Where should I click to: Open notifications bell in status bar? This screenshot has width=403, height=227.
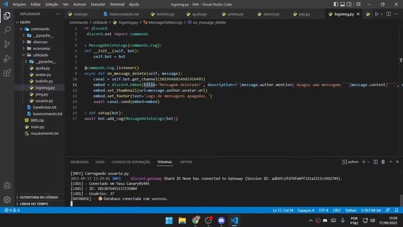coord(397,210)
